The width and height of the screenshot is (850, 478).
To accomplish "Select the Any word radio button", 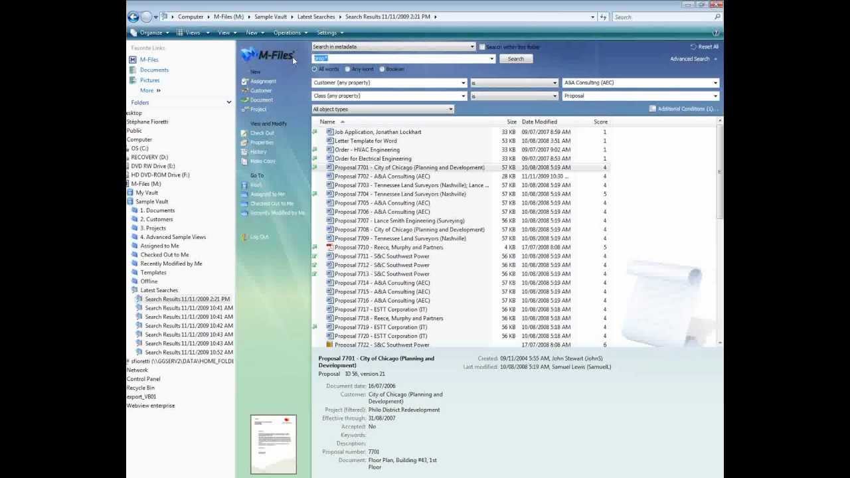I will [x=348, y=69].
